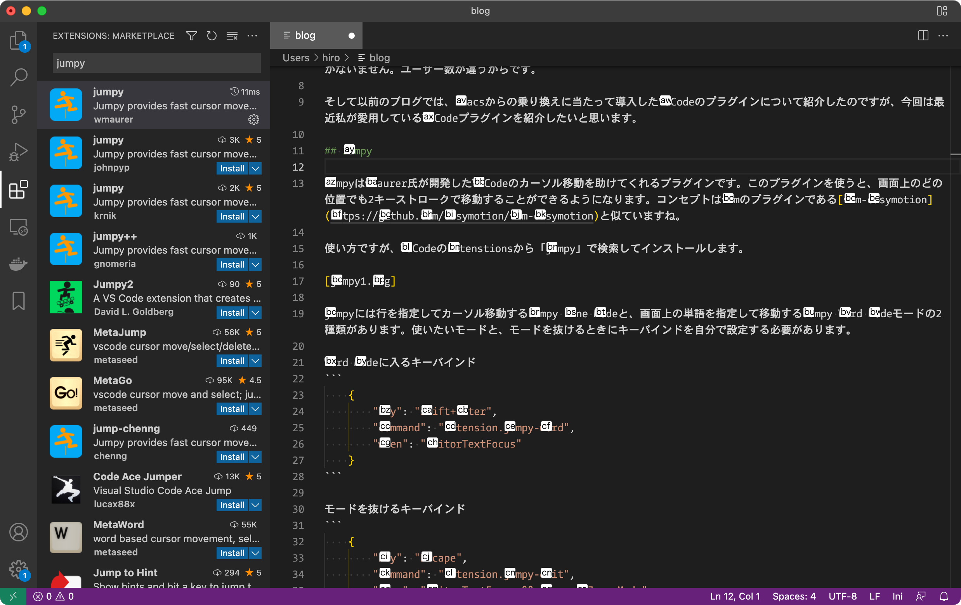Customize layout from title bar icon
961x605 pixels.
point(942,11)
